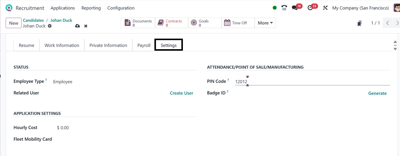Click the bookmark icon near pager
400x156 pixels.
(359, 23)
